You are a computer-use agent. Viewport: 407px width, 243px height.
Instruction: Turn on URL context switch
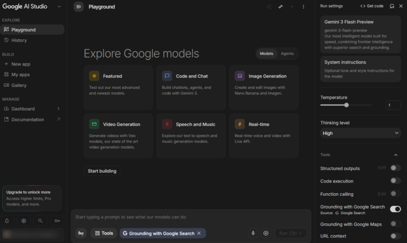pos(395,236)
